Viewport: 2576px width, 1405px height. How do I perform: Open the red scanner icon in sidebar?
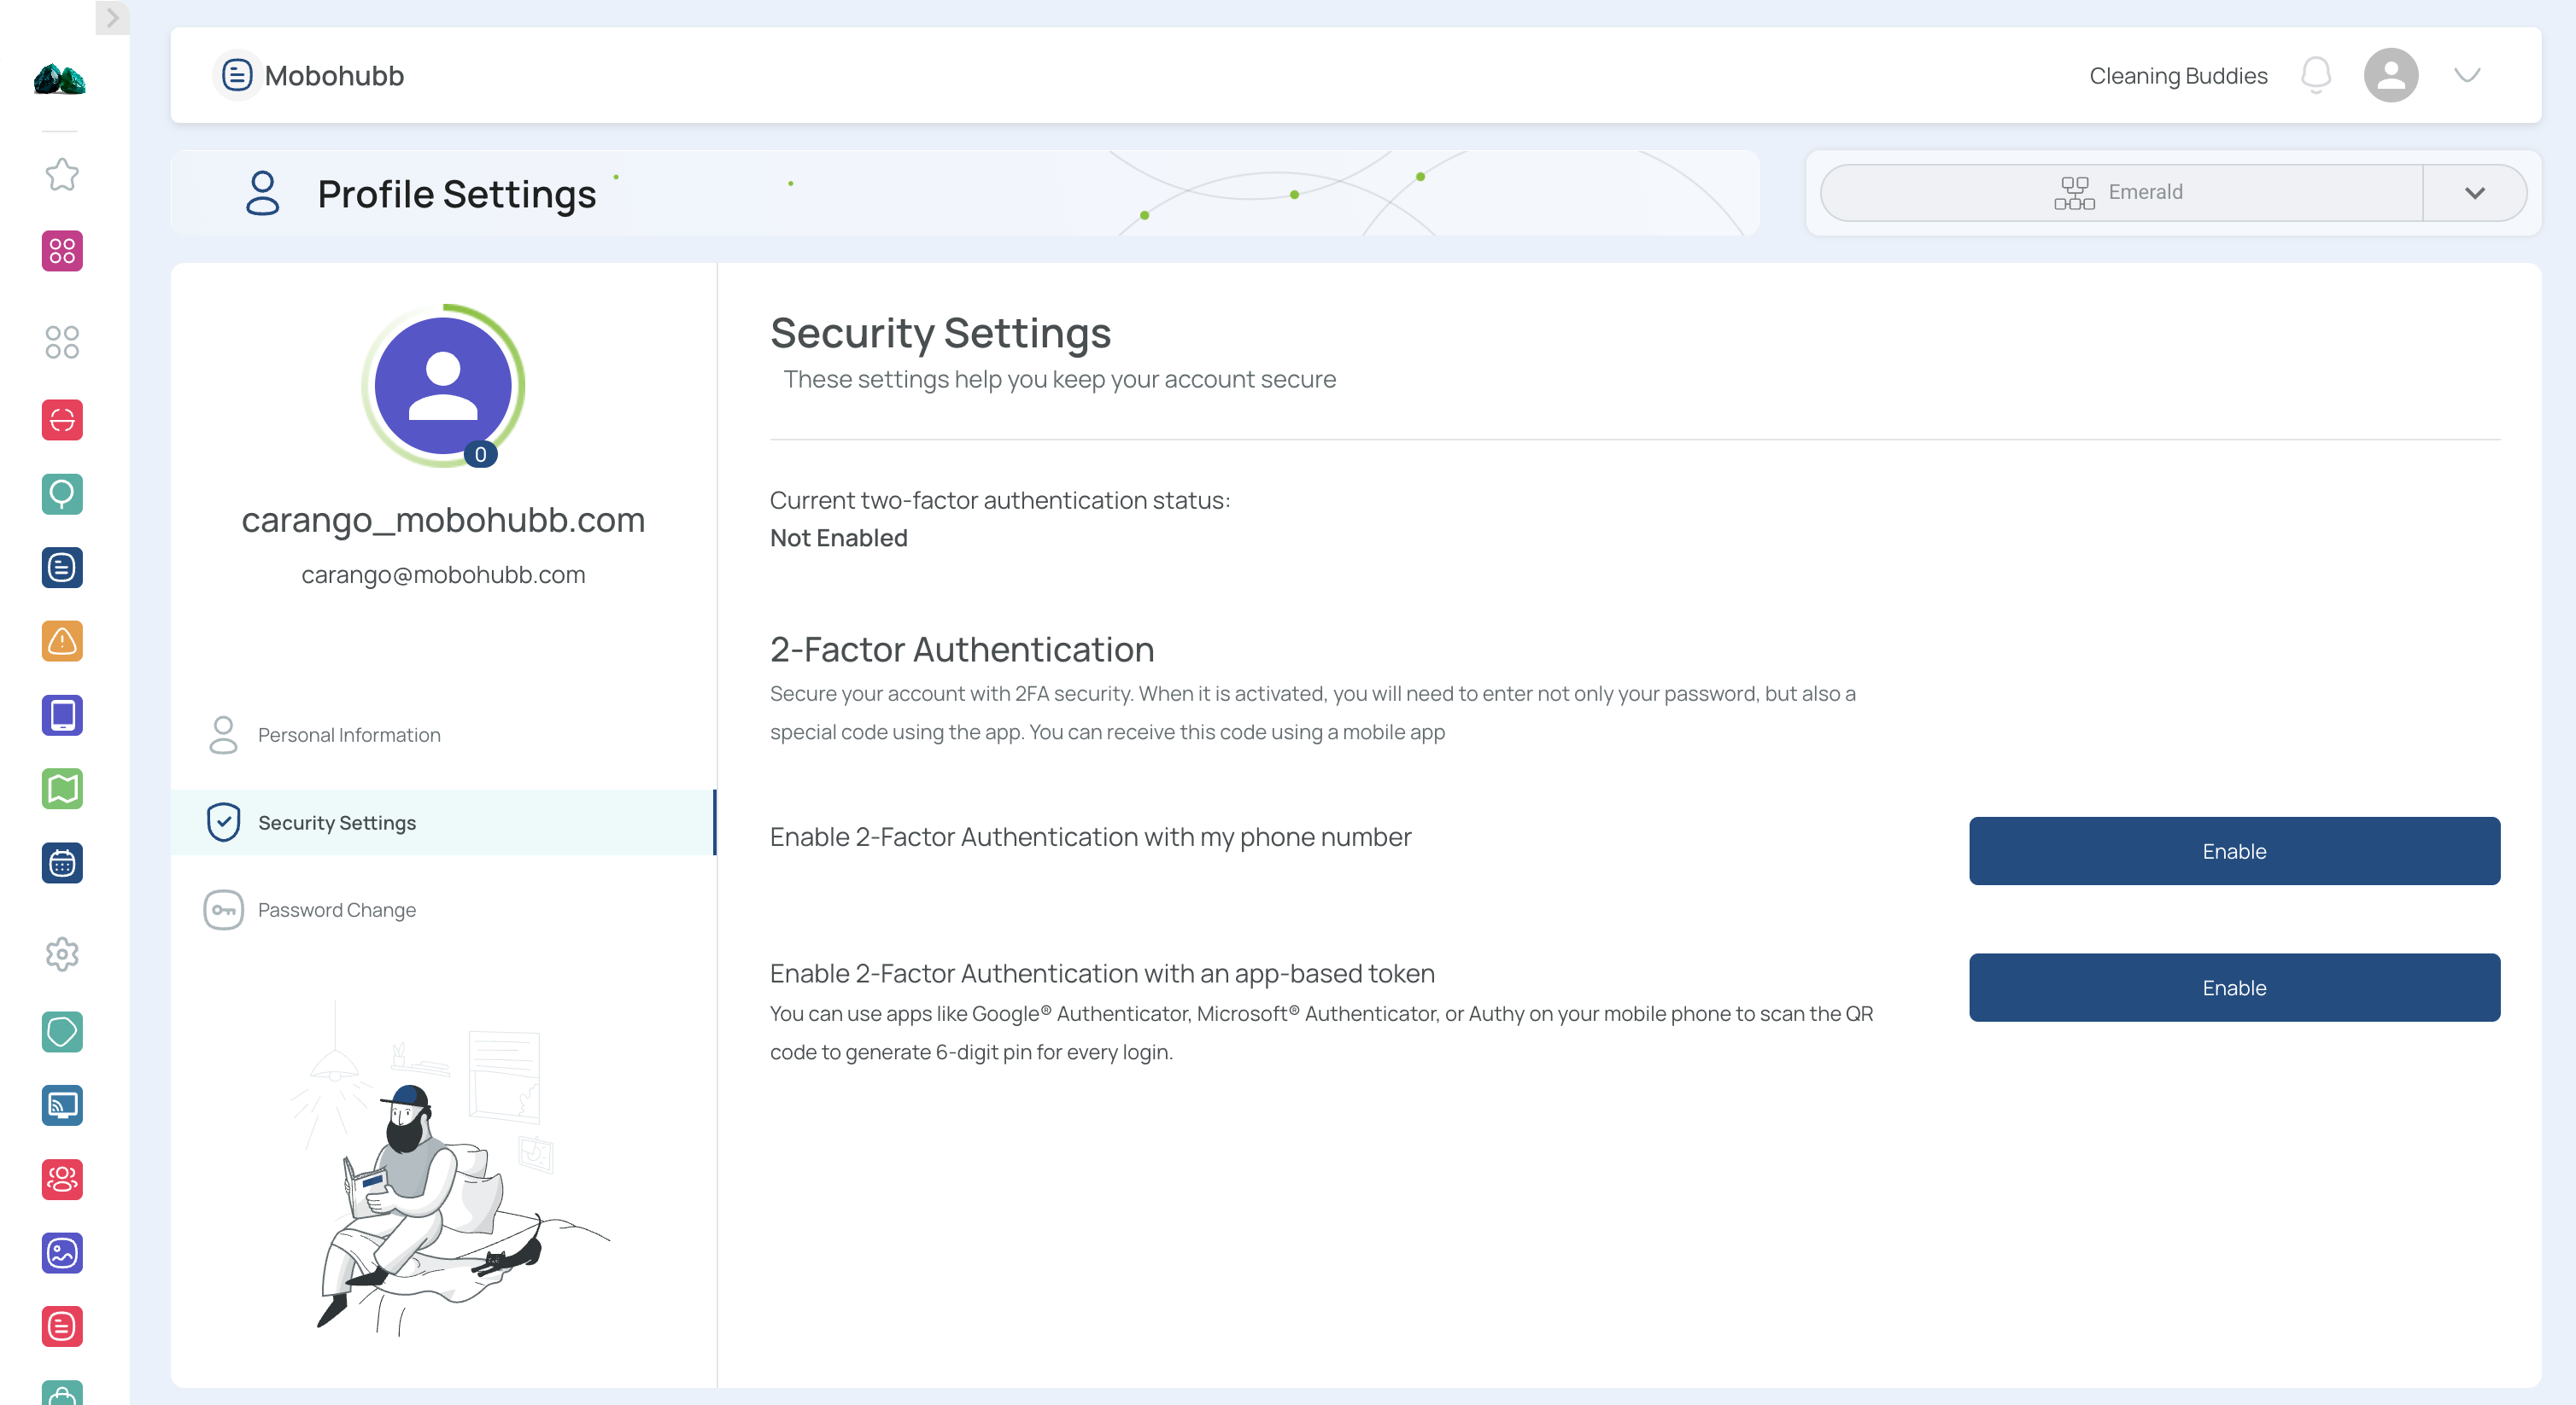point(62,420)
